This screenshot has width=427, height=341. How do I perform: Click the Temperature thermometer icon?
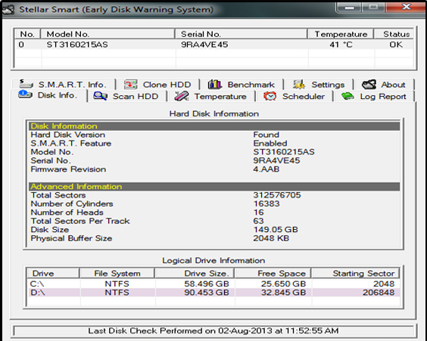(182, 96)
